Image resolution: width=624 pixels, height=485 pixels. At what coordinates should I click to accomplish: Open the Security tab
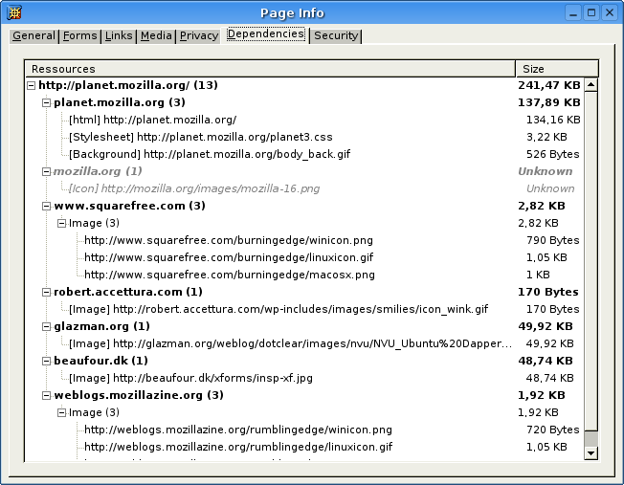336,35
